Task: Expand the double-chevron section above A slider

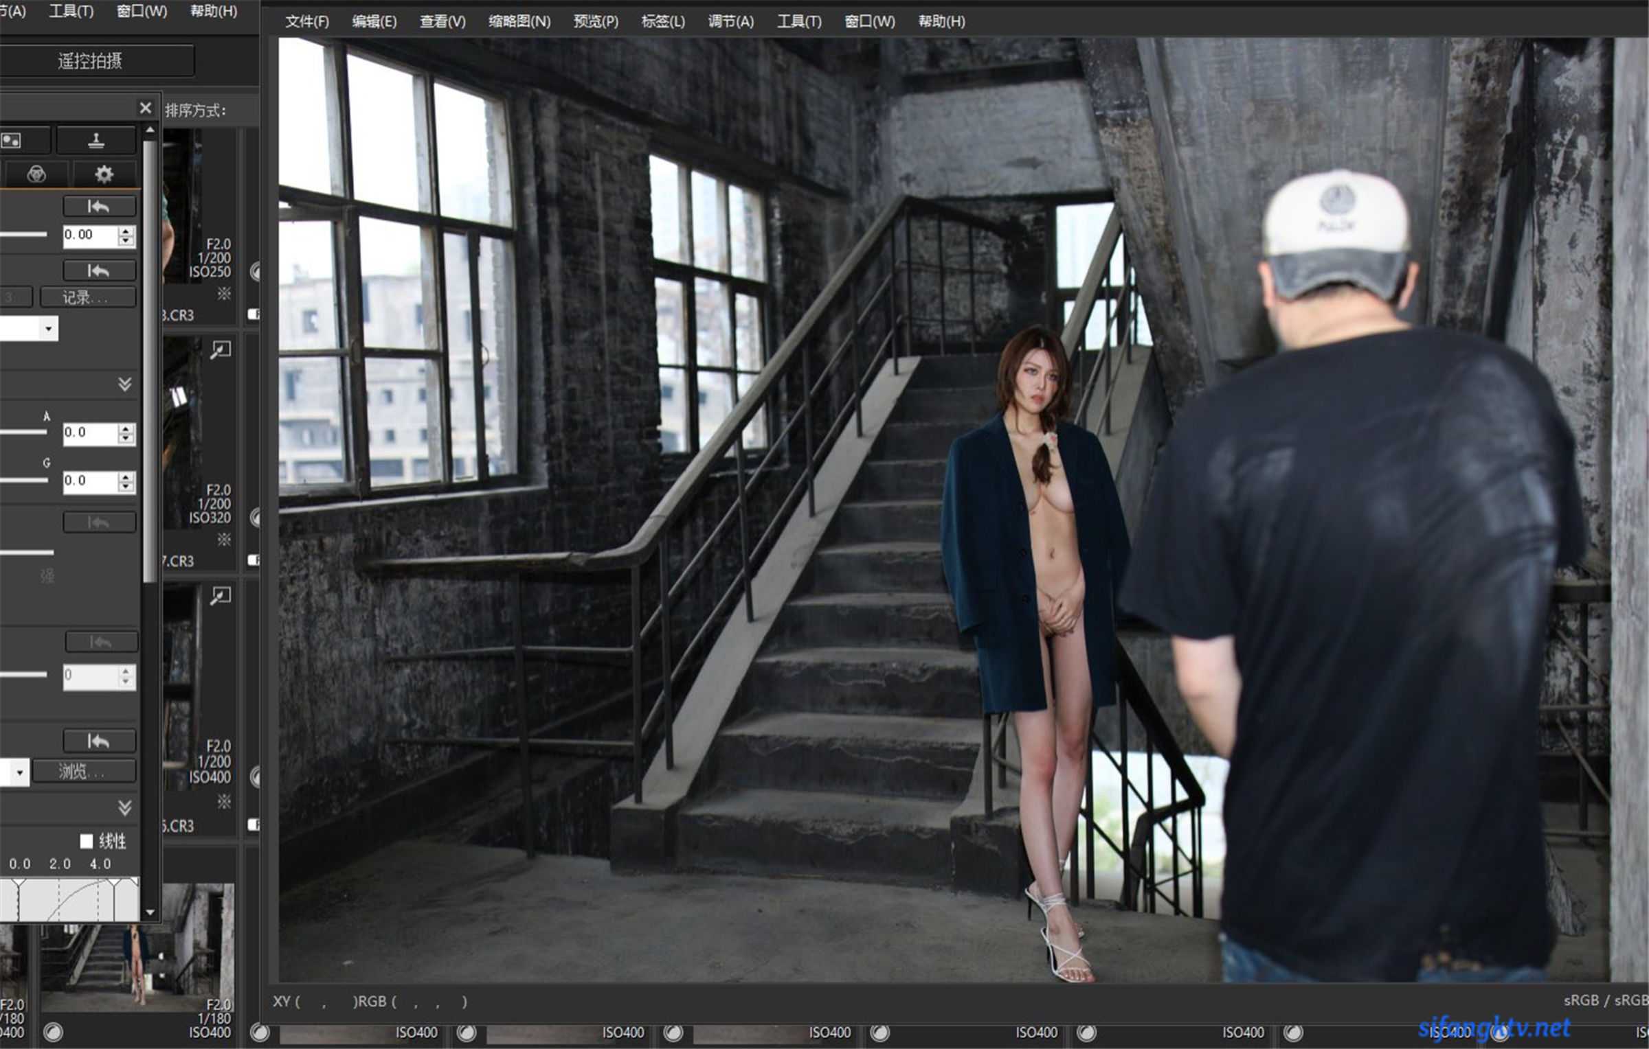Action: (124, 384)
